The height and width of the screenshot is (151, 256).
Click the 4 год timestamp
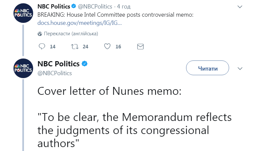coord(123,7)
